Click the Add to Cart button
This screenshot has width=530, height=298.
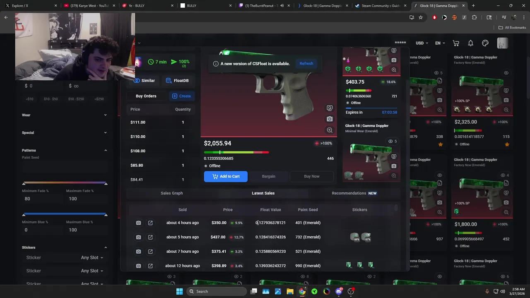click(226, 176)
